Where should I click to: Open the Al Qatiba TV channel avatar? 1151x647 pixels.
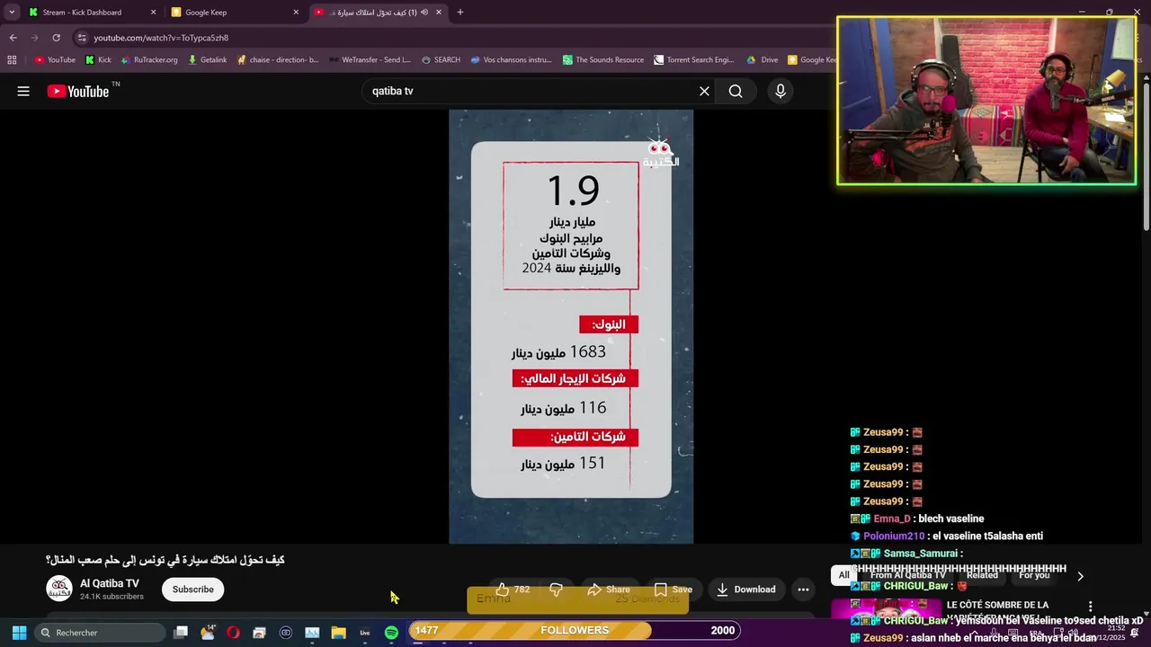pos(59,589)
